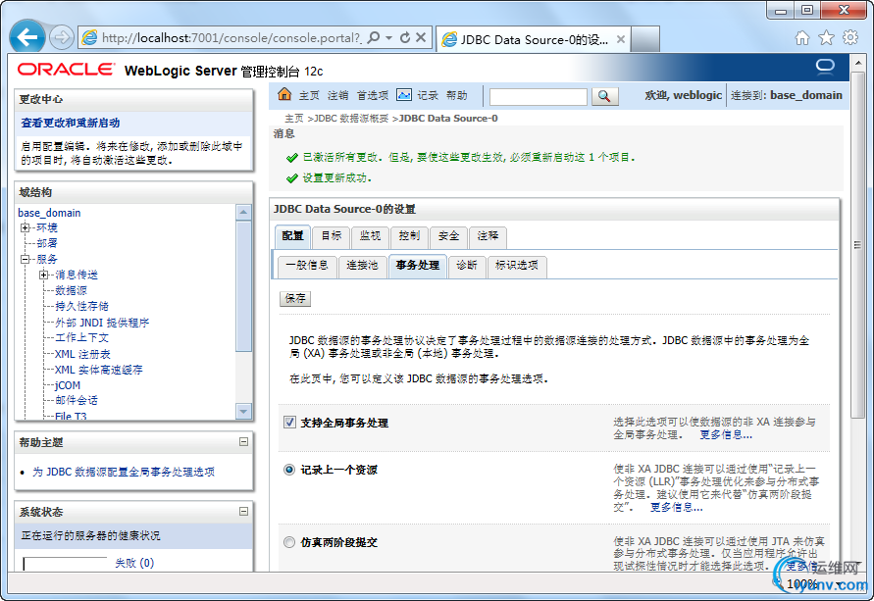Click the 记录 toolbar link
The width and height of the screenshot is (874, 601).
(428, 95)
